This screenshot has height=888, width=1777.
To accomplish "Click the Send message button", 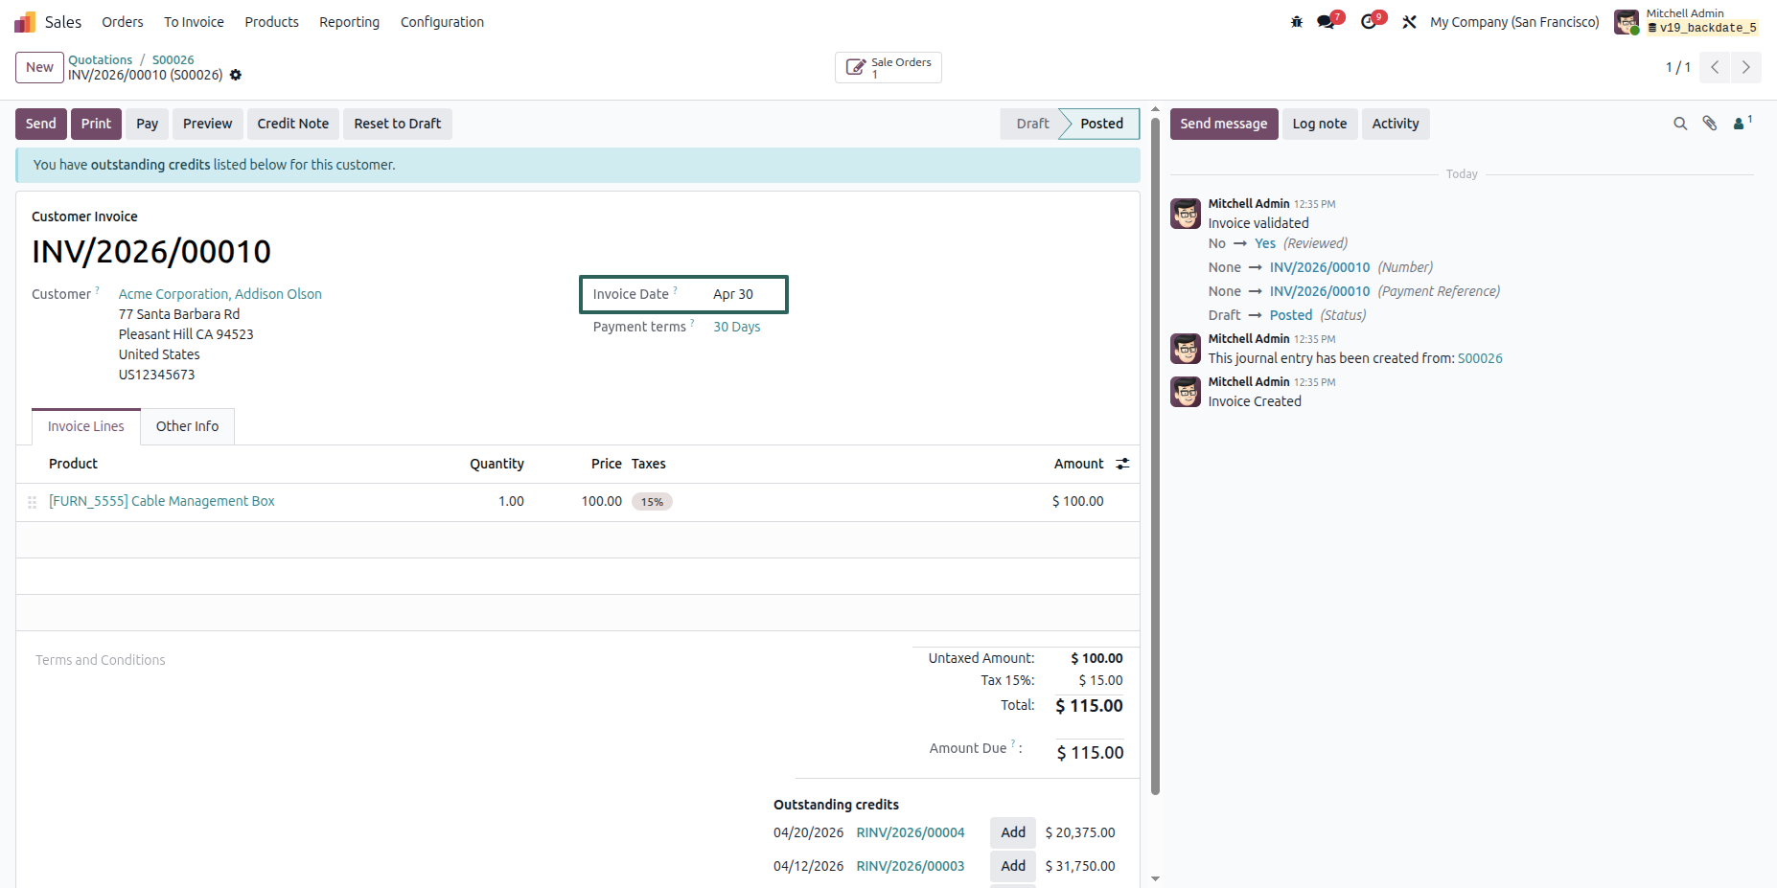I will tap(1224, 124).
